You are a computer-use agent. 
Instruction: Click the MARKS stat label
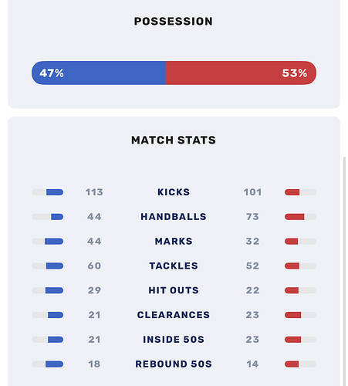174,241
